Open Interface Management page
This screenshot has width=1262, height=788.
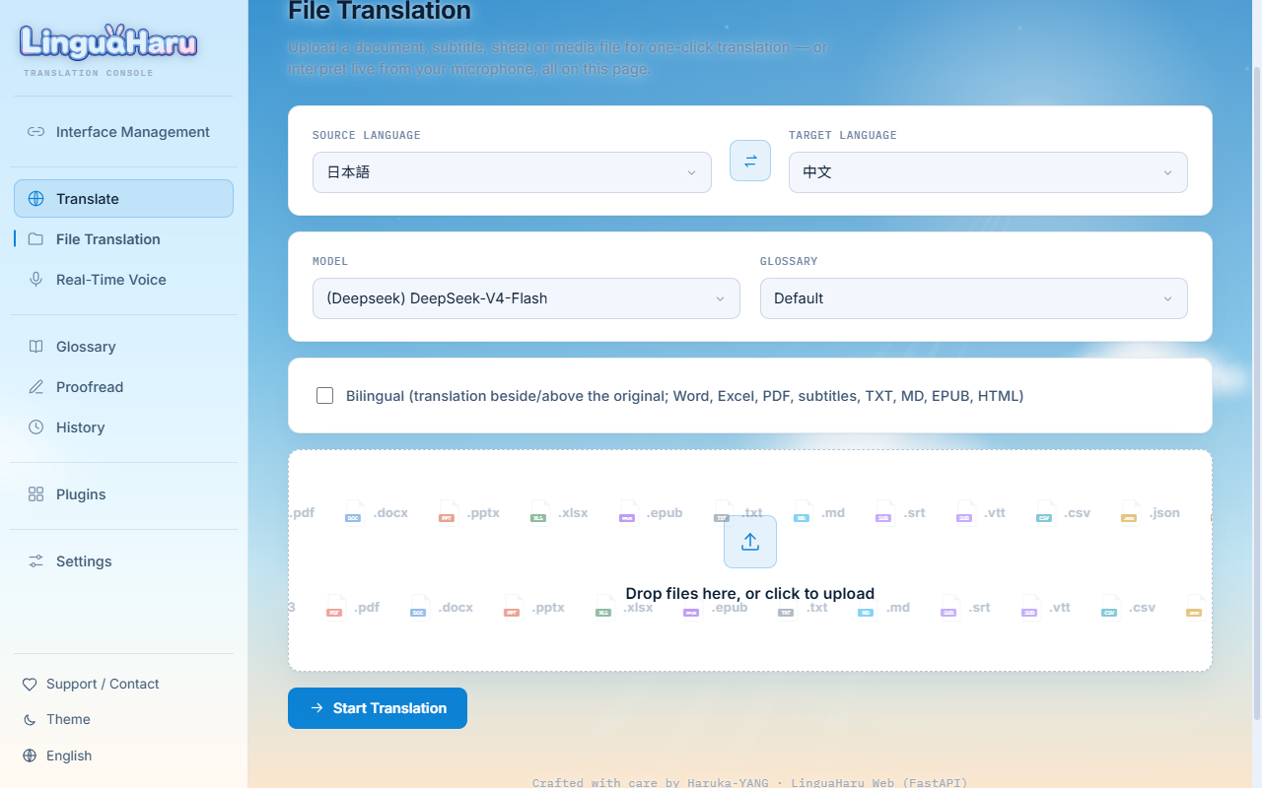(123, 132)
